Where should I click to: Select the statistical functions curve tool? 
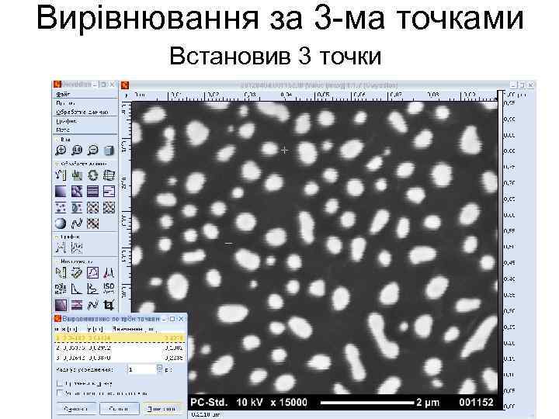tap(77, 289)
